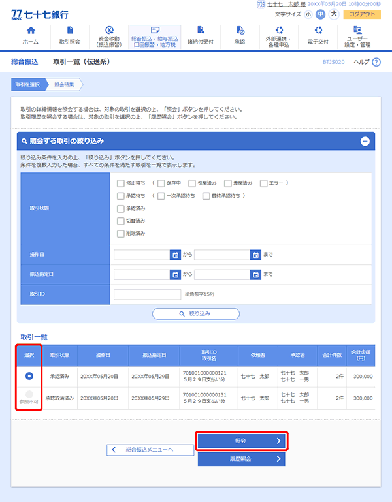Check the 差戻済み status checkbox
The image size is (392, 502).
(227, 183)
